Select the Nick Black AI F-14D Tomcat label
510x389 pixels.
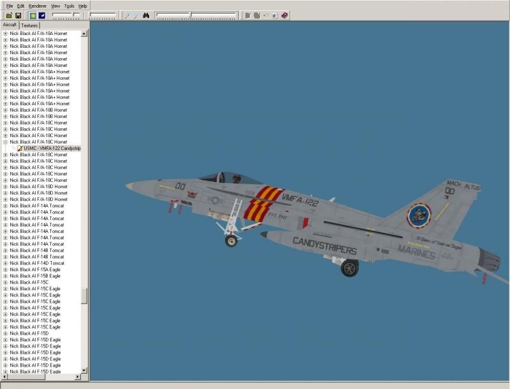point(37,263)
